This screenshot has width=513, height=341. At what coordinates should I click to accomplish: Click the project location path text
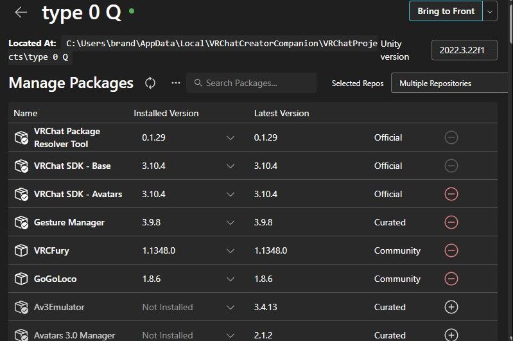(x=193, y=49)
